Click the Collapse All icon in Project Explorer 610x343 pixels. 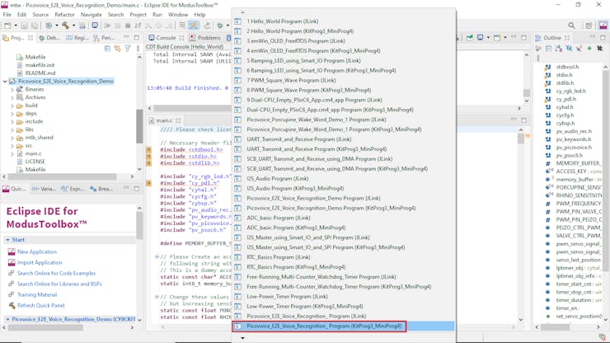(107, 49)
